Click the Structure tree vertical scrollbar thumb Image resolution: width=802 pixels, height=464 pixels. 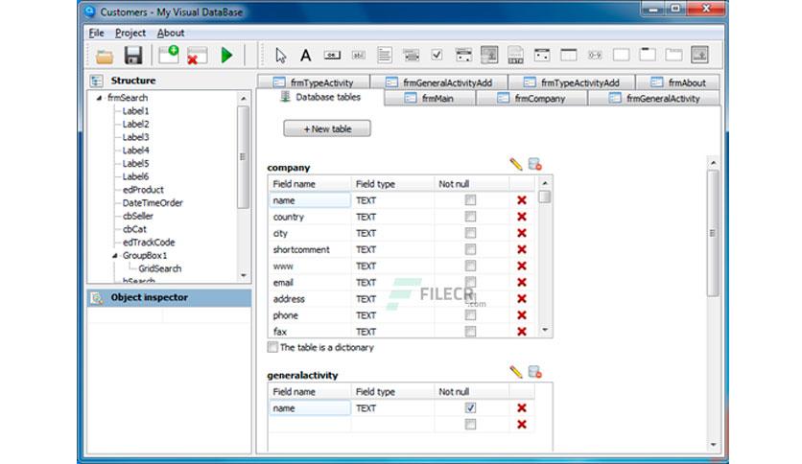(x=244, y=156)
